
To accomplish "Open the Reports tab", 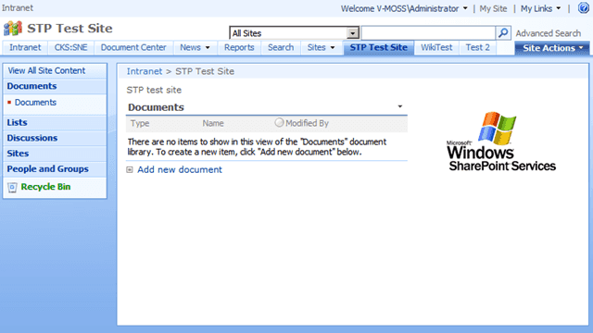I will coord(239,47).
